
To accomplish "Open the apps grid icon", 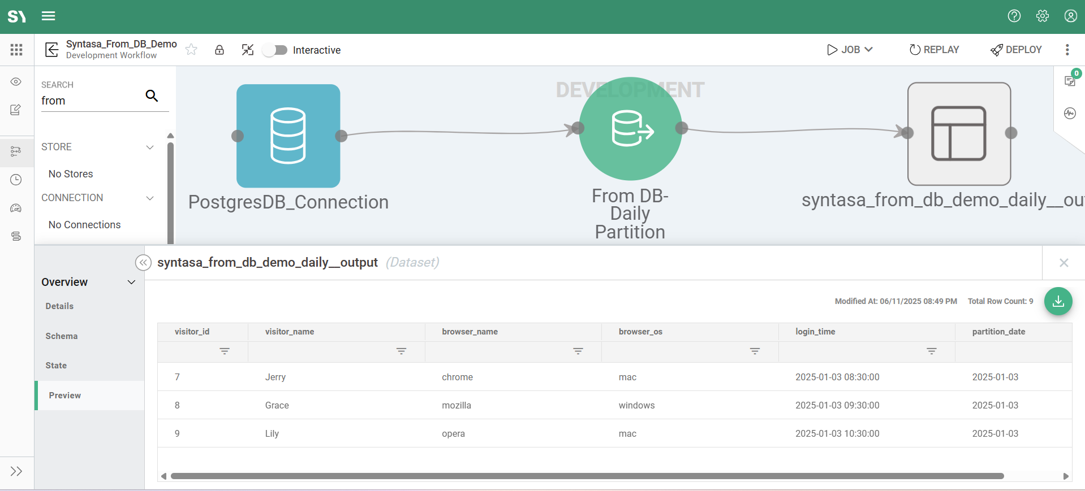I will (x=16, y=50).
